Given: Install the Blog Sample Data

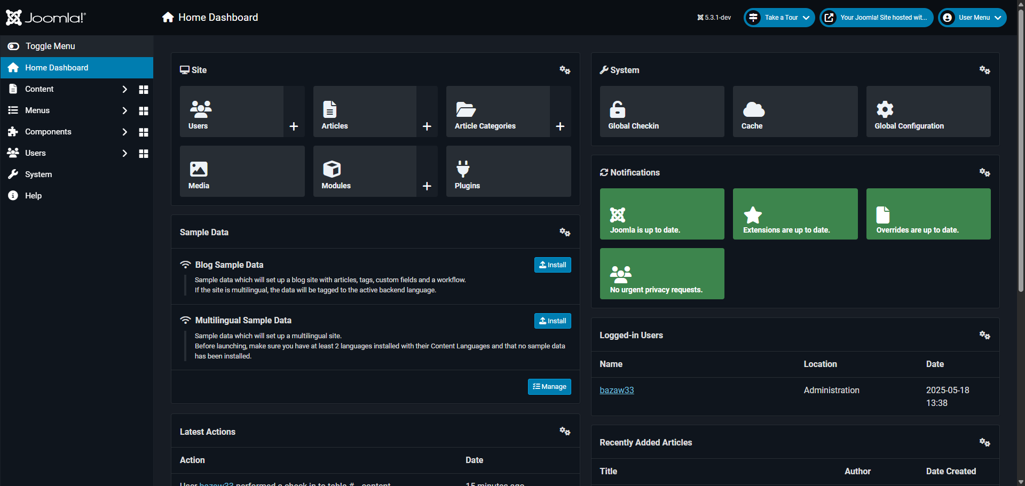Looking at the screenshot, I should point(552,265).
